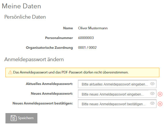The height and width of the screenshot is (128, 168).
Task: Focus the Neues Anmeldepasswort input field
Action: point(117,94)
